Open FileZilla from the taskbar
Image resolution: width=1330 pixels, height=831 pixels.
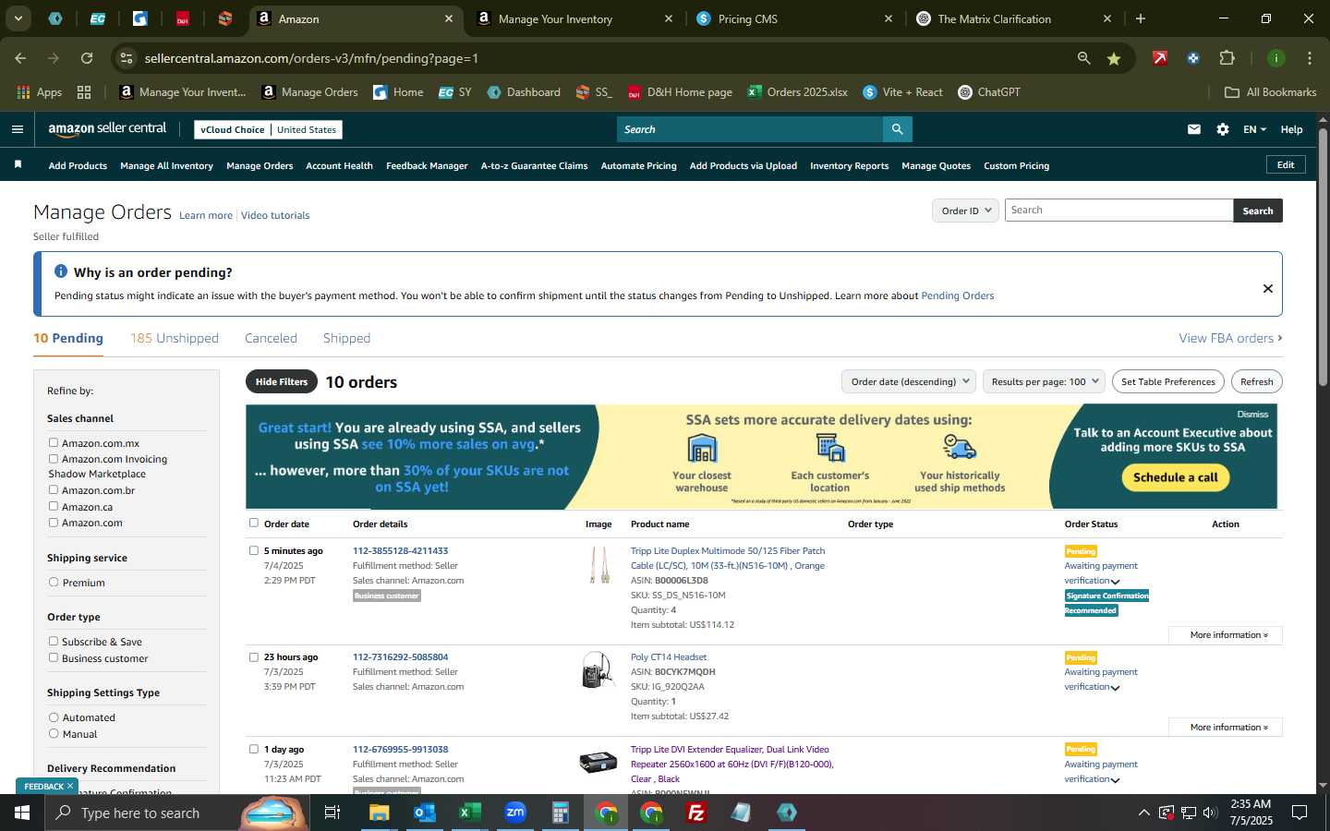[x=696, y=813]
